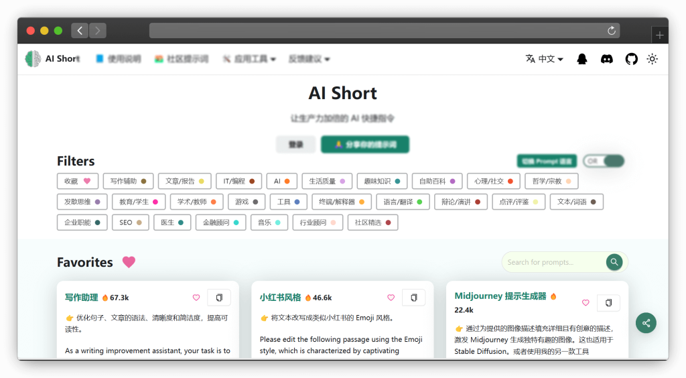This screenshot has height=378, width=686.
Task: Toggle the 辩论/演讲 filter tag
Action: point(461,202)
